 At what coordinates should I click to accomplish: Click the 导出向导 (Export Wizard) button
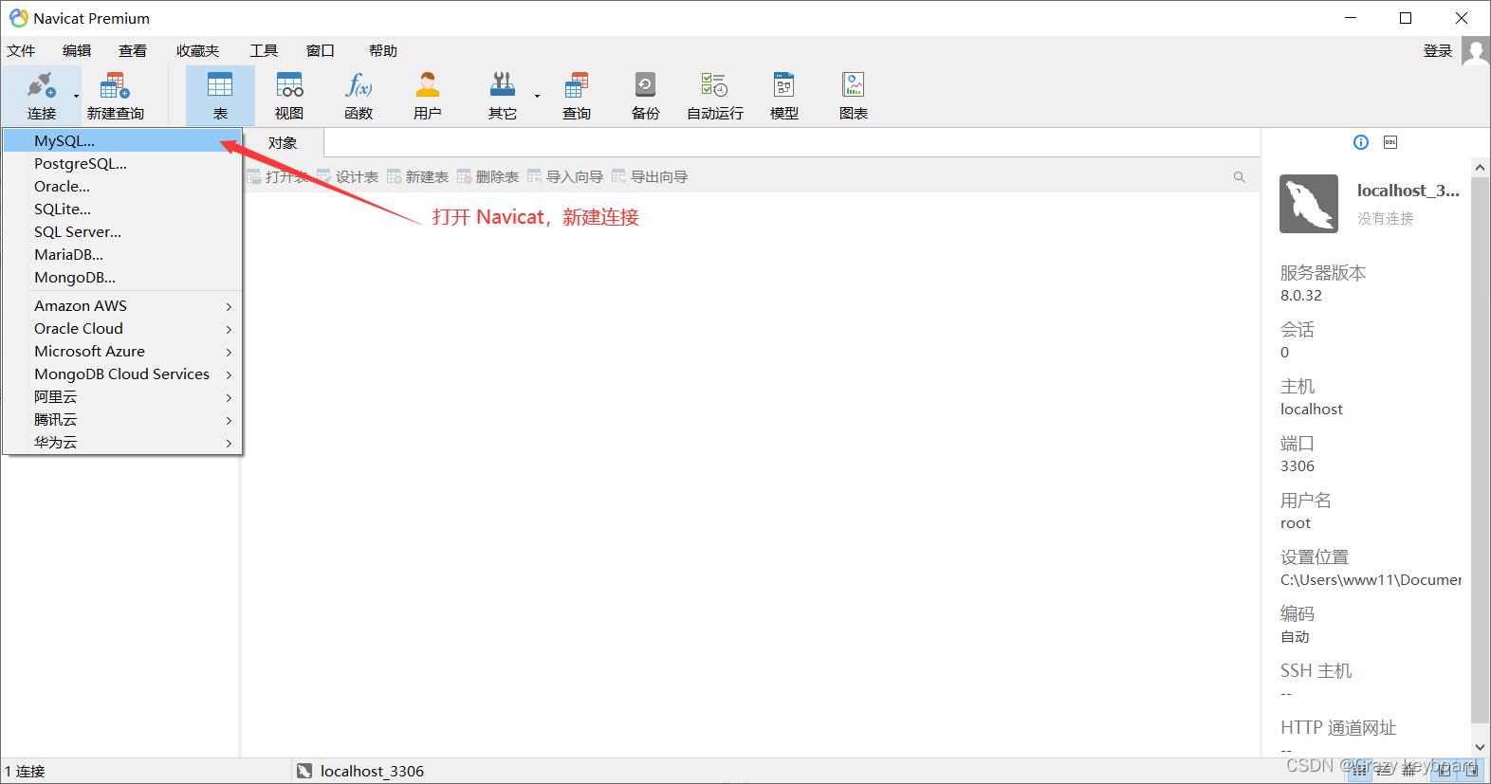pos(651,177)
